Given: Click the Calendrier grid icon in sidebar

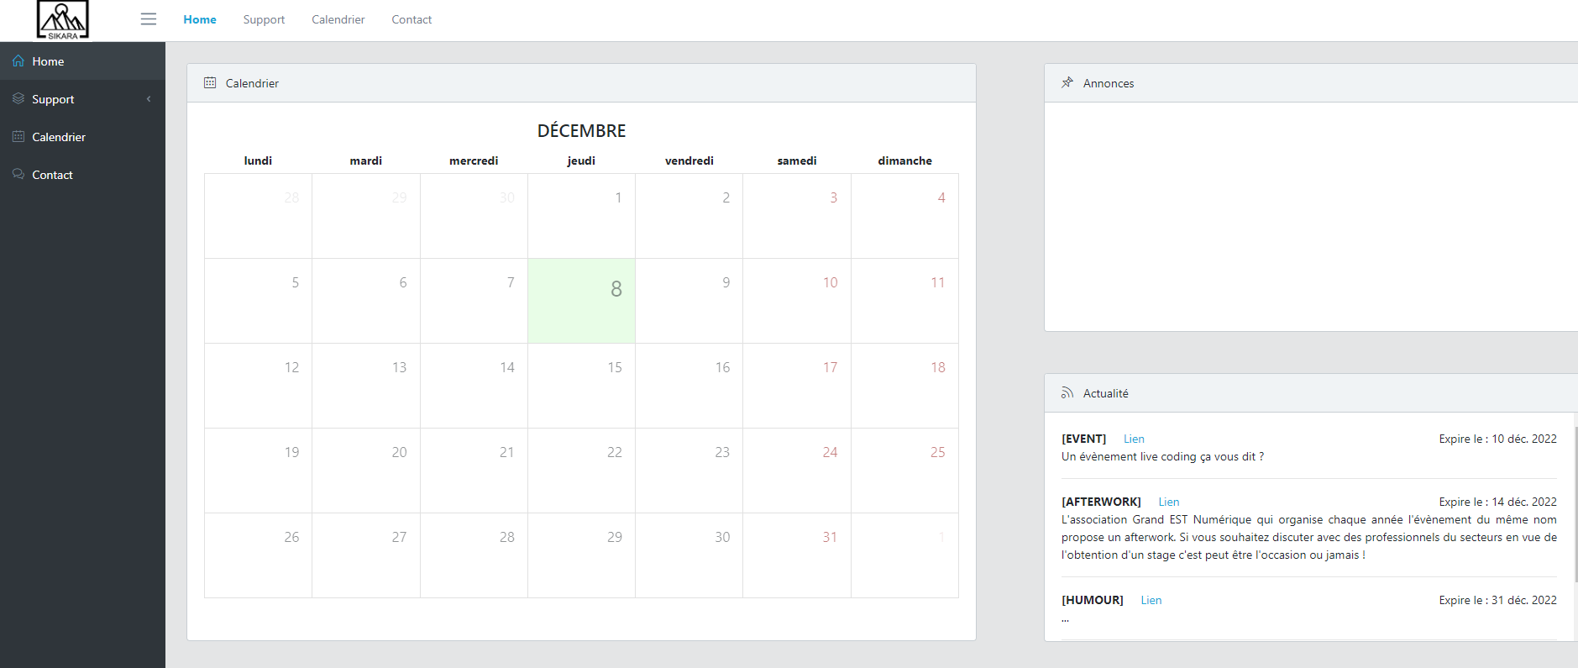Looking at the screenshot, I should (x=18, y=137).
